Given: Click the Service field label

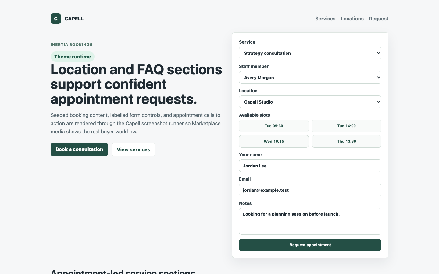Looking at the screenshot, I should coord(247,42).
